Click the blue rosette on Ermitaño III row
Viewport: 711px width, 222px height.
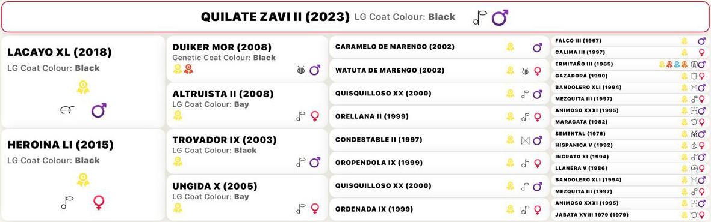click(677, 65)
